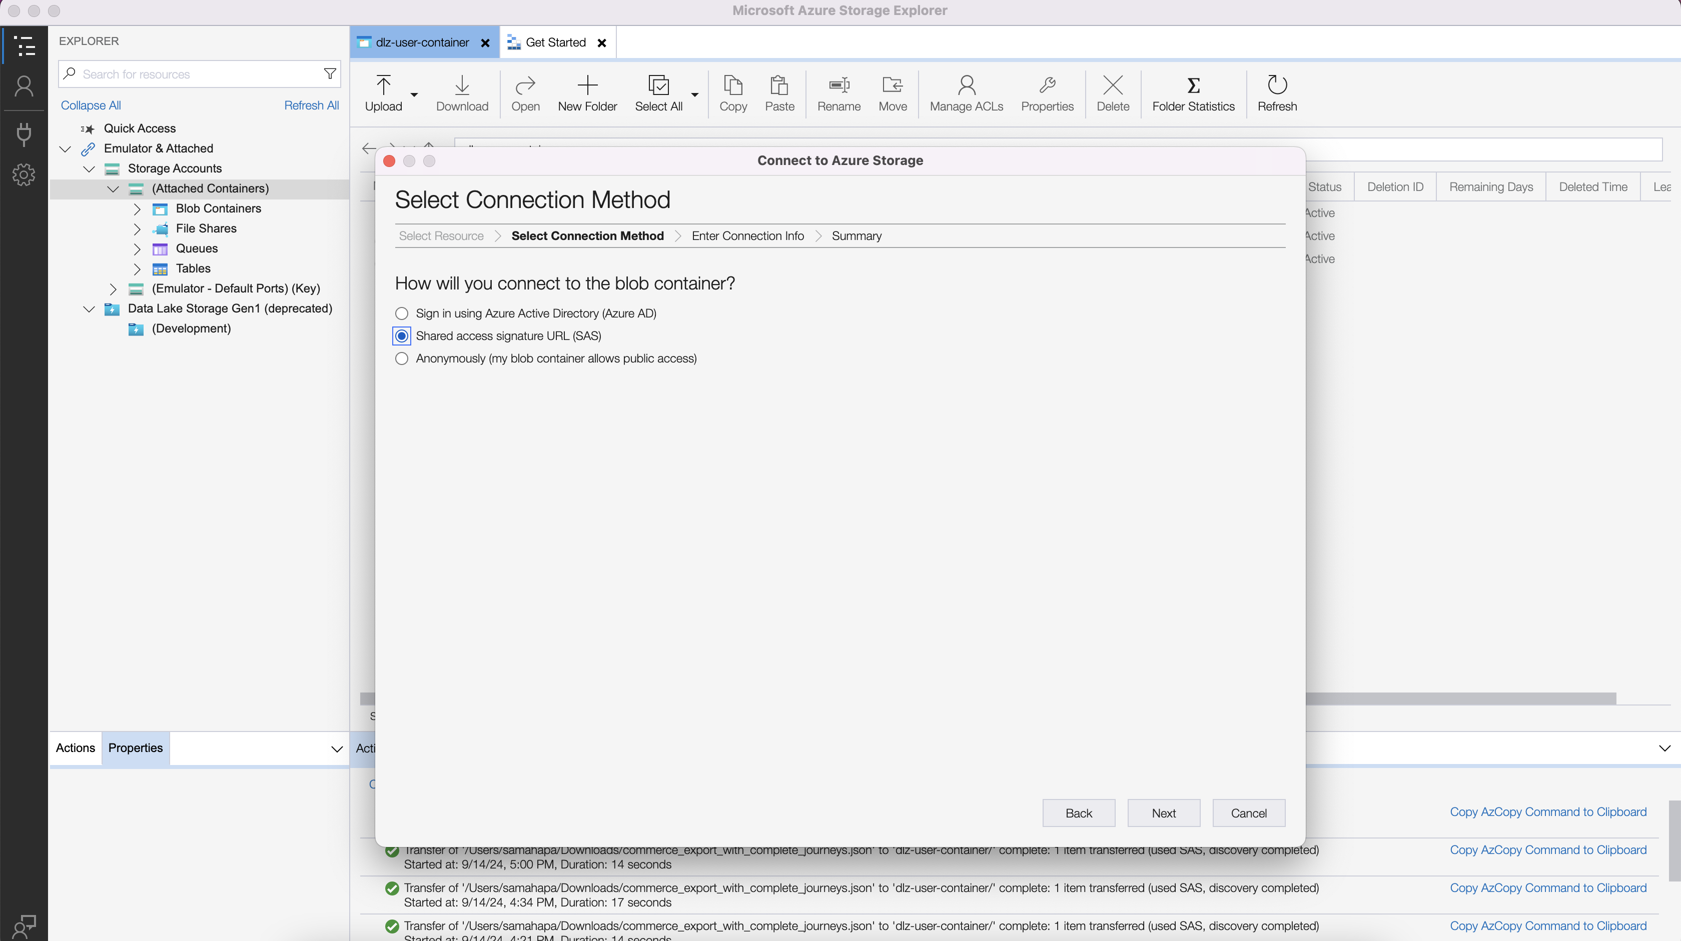
Task: Open the settings gear in sidebar
Action: pyautogui.click(x=24, y=175)
